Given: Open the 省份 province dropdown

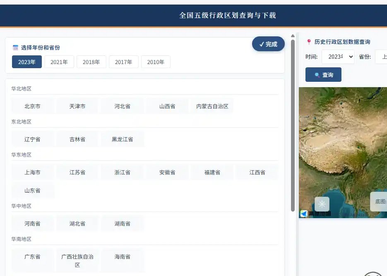Looking at the screenshot, I should click(x=381, y=57).
